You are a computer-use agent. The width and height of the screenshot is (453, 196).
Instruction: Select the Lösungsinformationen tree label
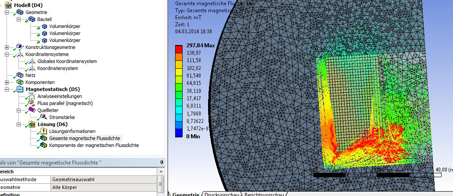coord(72,131)
